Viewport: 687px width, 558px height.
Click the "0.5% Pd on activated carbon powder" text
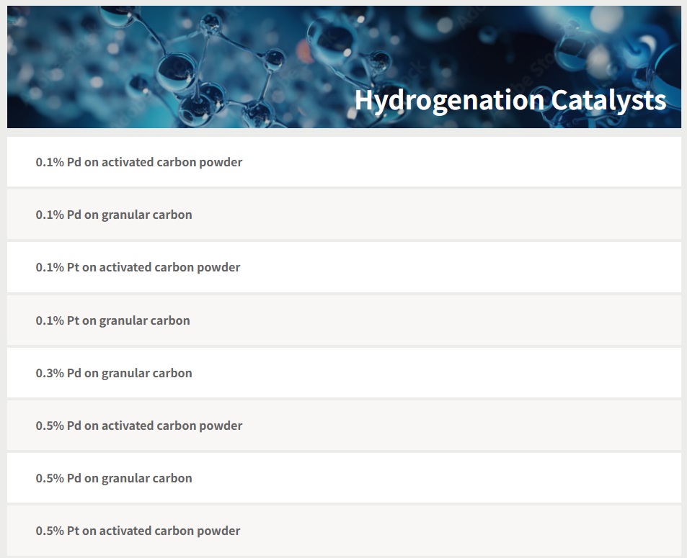click(139, 426)
